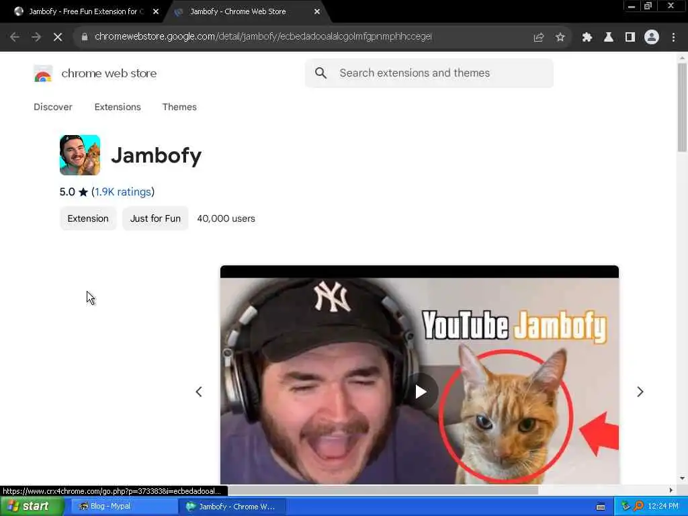Bookmark this page with the star icon
Image resolution: width=688 pixels, height=516 pixels.
point(560,38)
